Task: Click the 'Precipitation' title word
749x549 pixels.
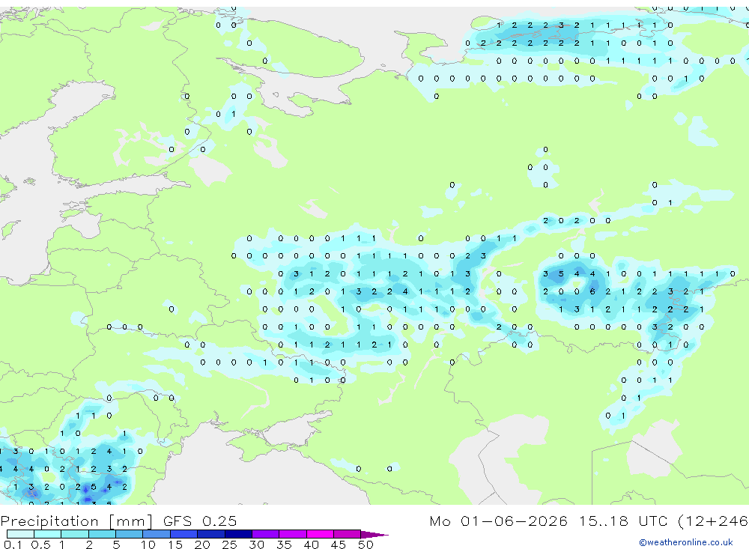Action: point(49,521)
